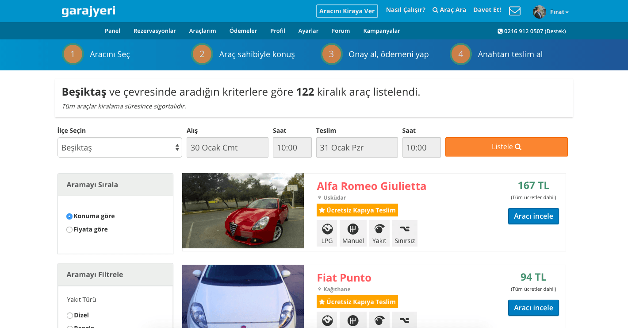Open the messages envelope icon
Screen dimensions: 628x328
coord(515,11)
